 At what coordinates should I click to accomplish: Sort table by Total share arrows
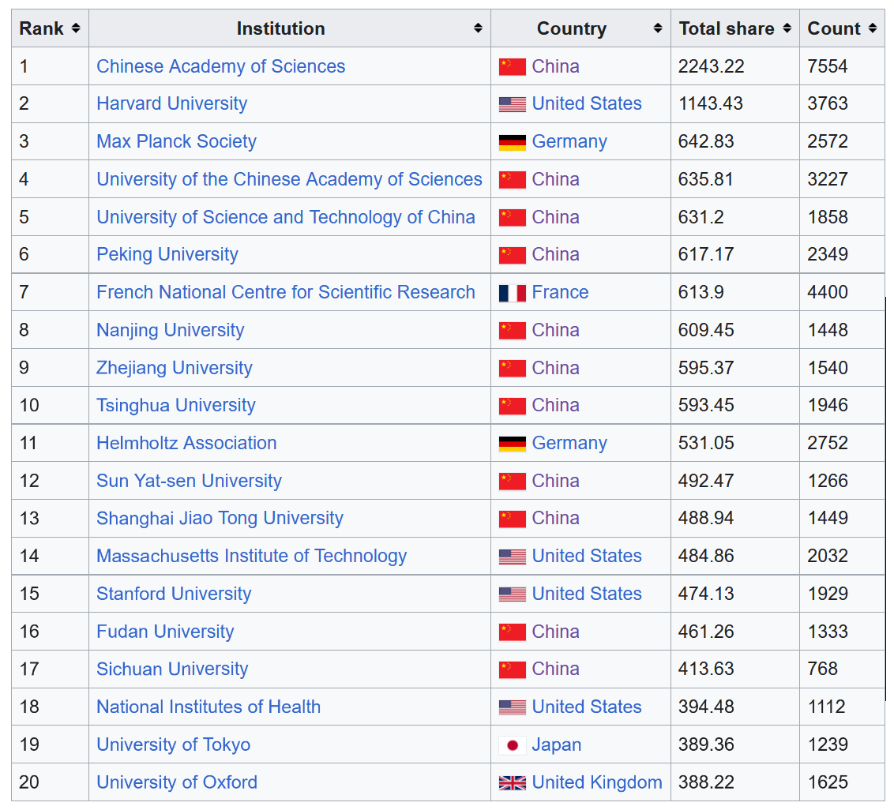pyautogui.click(x=787, y=28)
